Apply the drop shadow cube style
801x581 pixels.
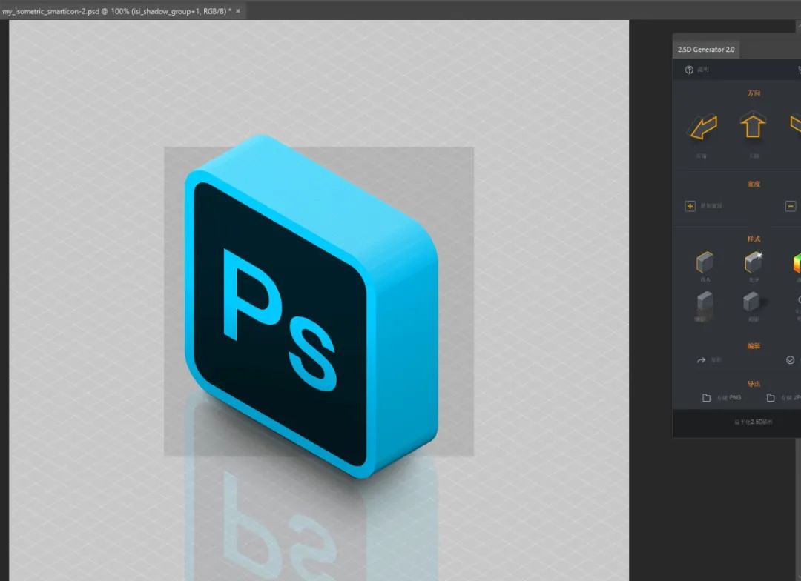point(753,302)
